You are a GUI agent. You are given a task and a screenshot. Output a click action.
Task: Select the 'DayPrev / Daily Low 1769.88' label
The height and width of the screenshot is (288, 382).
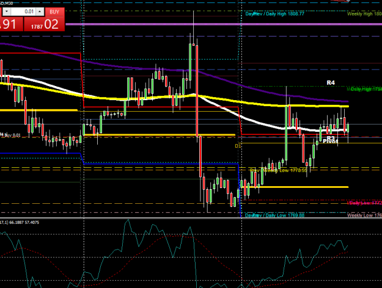point(274,215)
